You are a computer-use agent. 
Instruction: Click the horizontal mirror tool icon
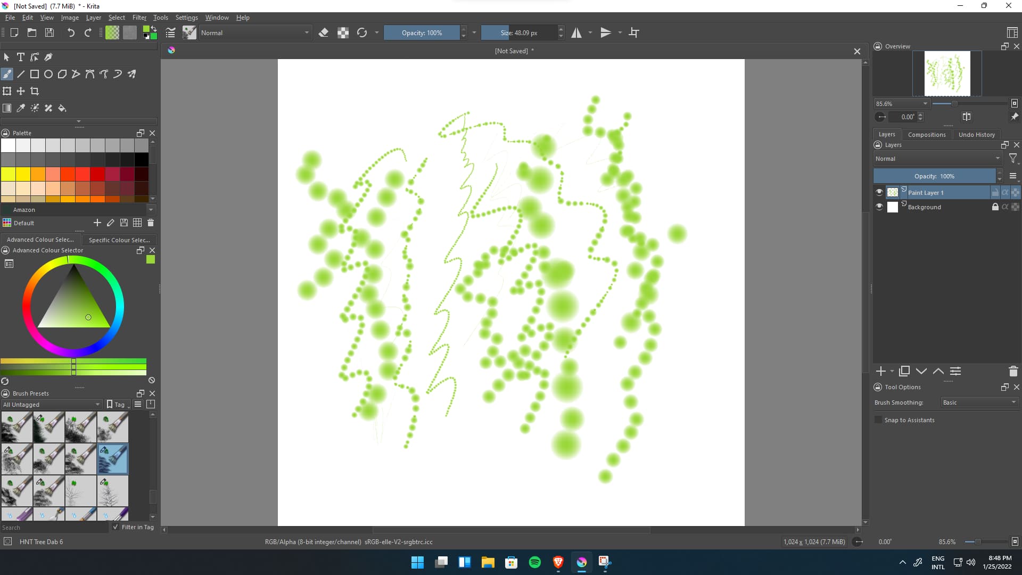[576, 32]
